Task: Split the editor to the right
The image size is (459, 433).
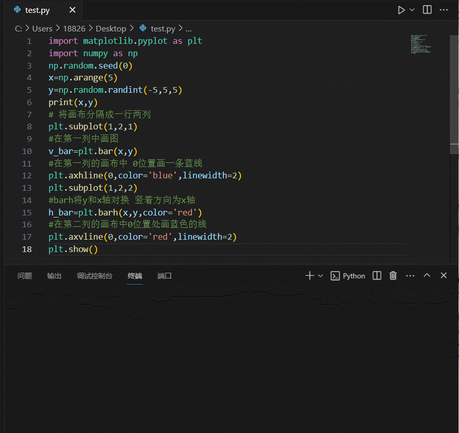Action: pyautogui.click(x=427, y=10)
